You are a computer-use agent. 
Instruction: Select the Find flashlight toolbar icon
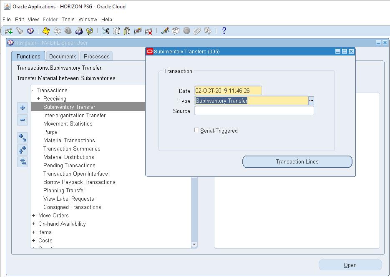click(x=19, y=30)
